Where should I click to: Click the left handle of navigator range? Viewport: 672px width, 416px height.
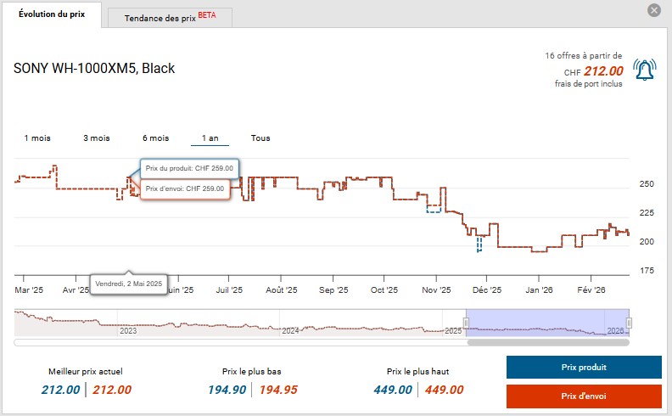466,322
